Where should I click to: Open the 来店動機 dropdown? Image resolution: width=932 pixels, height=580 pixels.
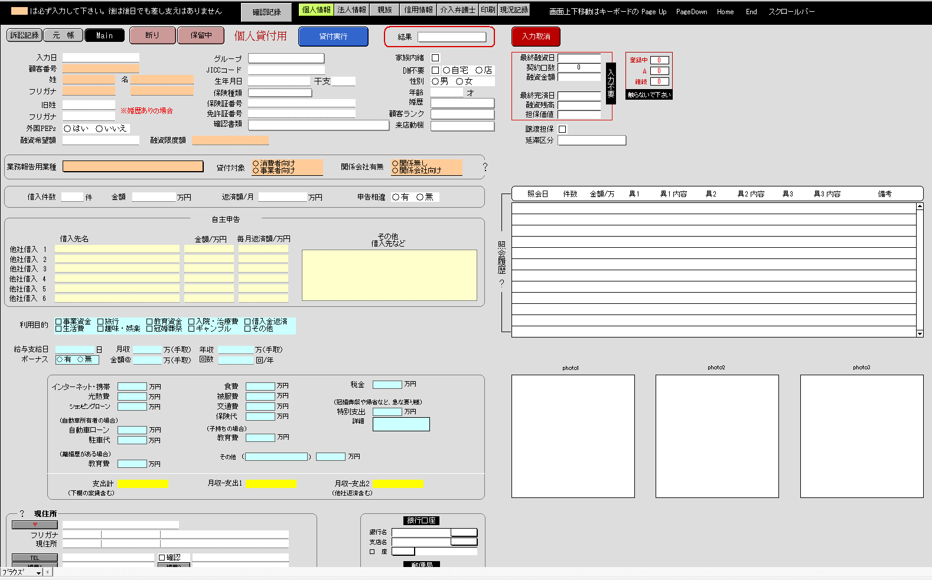[462, 126]
